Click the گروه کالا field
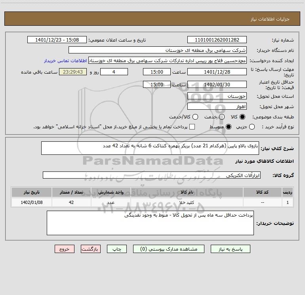 tap(152, 175)
